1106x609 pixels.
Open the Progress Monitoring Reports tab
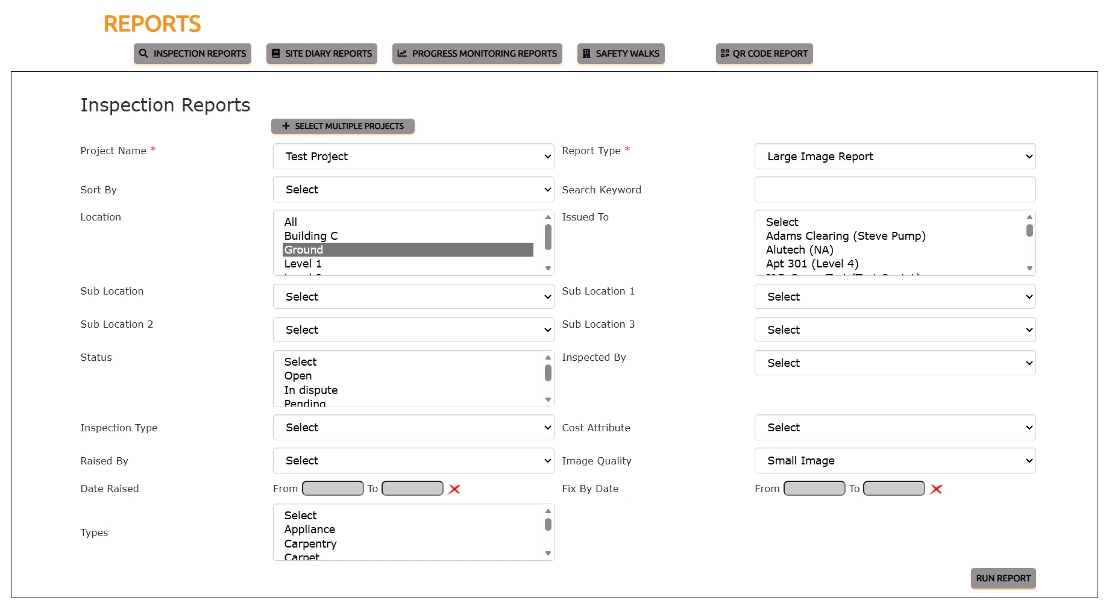tap(477, 54)
